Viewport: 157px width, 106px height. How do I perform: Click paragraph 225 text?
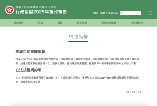[77, 80]
